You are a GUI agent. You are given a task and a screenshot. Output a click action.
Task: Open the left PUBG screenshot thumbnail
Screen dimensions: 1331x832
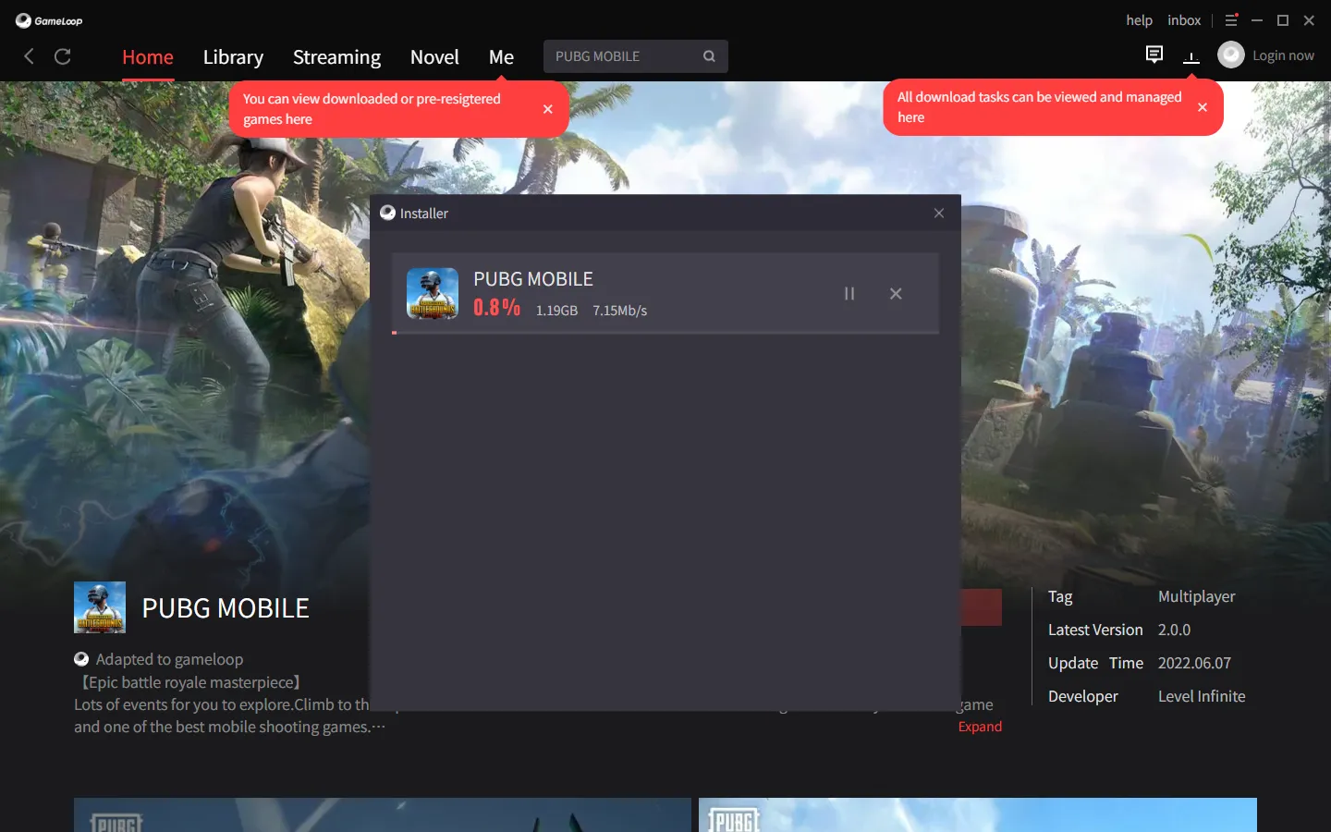coord(383,814)
